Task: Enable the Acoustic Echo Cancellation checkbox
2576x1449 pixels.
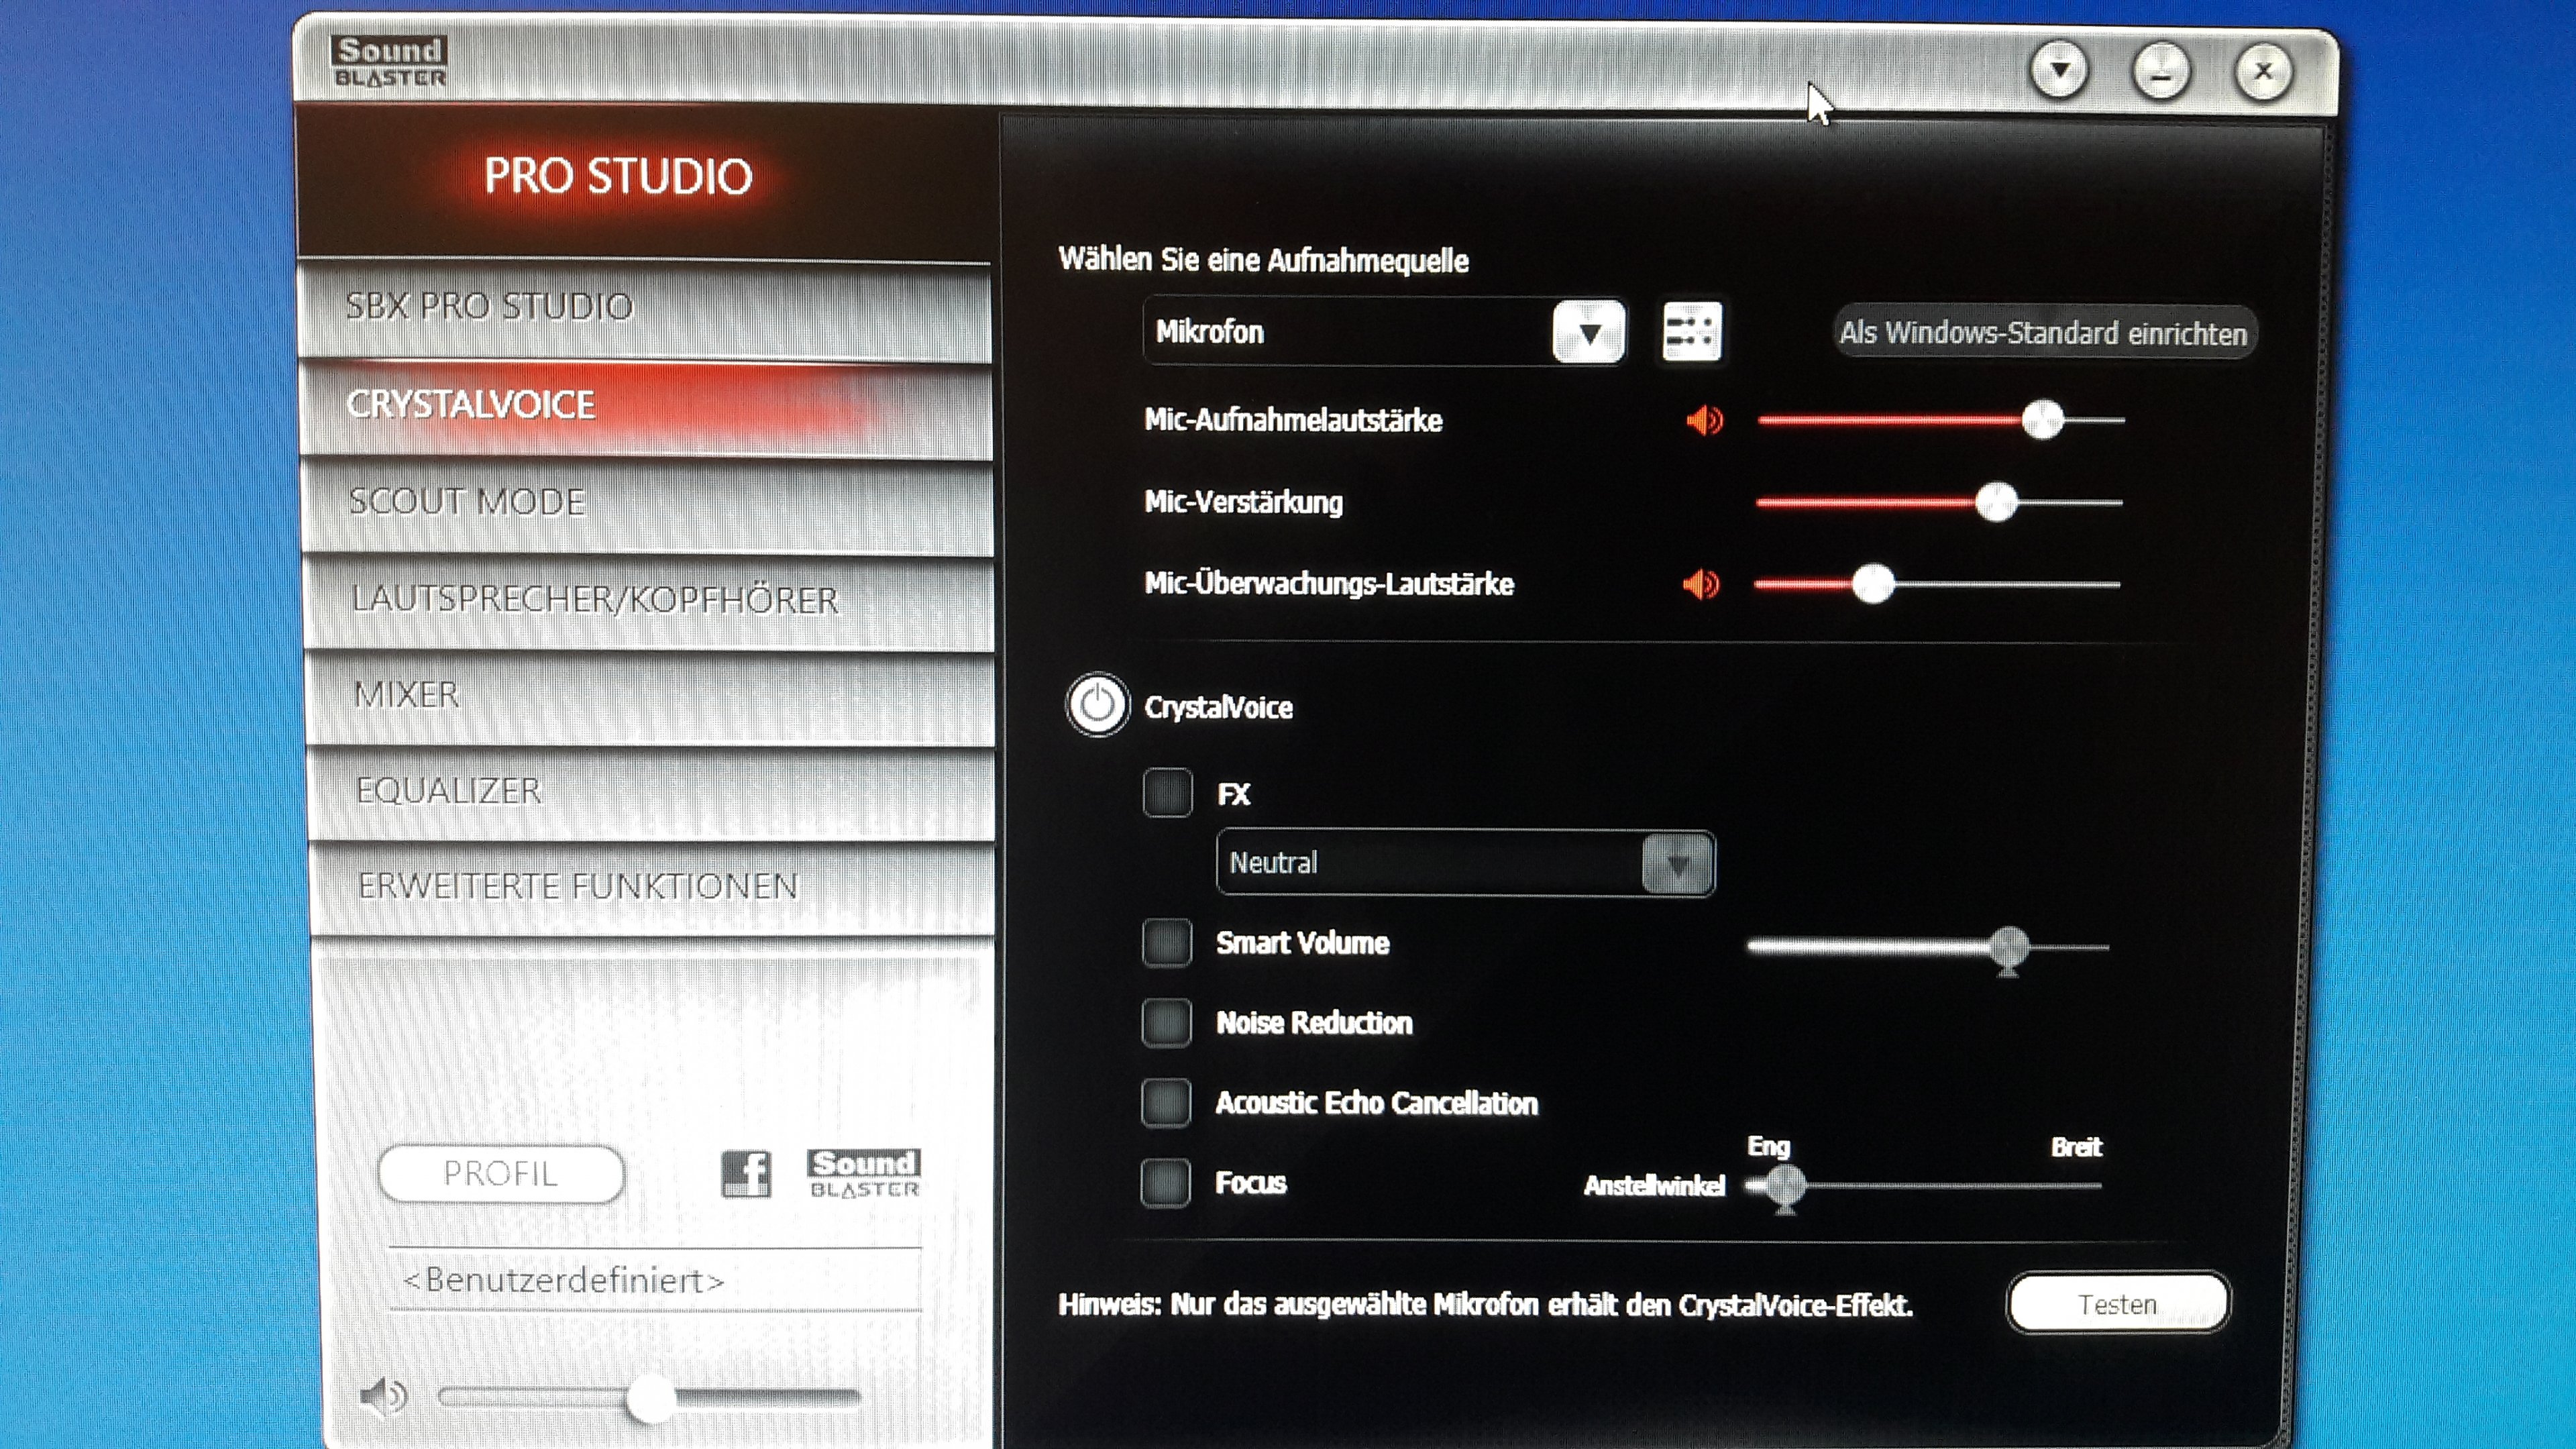Action: click(1166, 1102)
